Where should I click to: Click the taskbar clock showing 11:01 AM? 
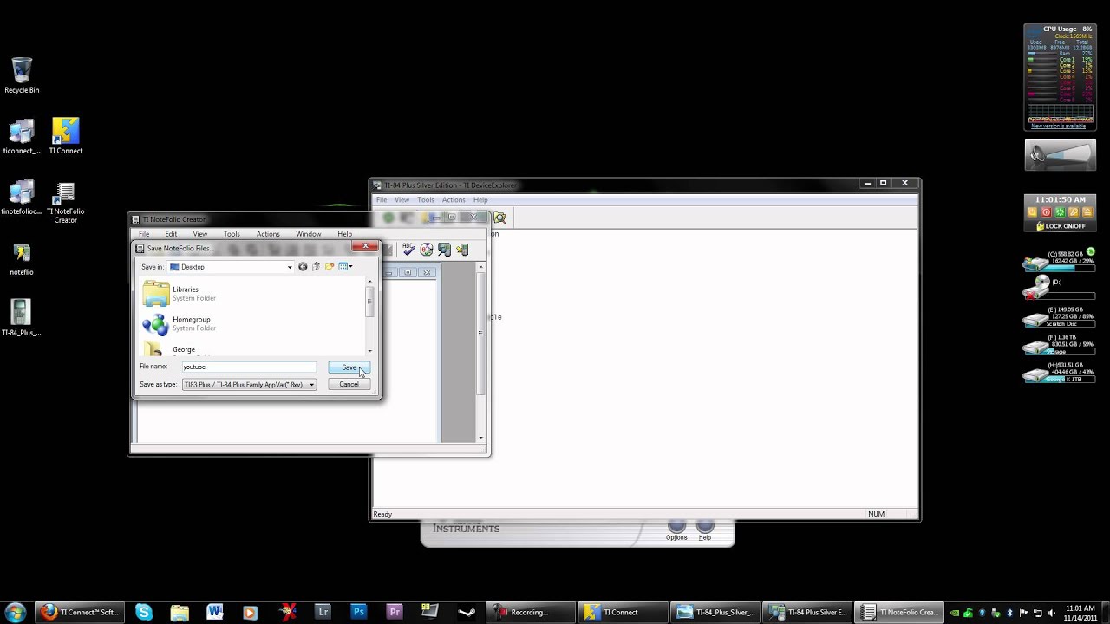pyautogui.click(x=1081, y=613)
